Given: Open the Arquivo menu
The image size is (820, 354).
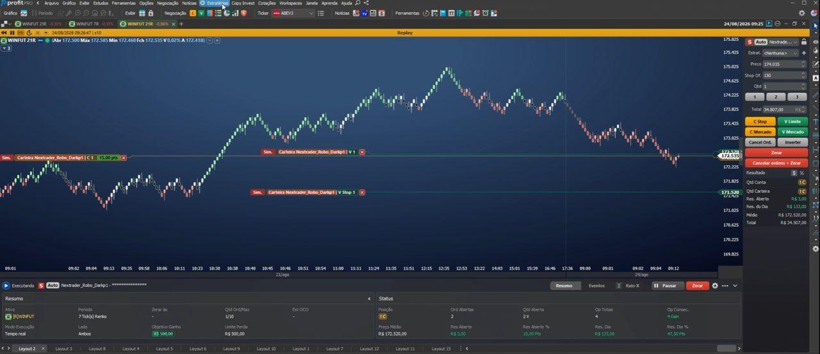Looking at the screenshot, I should [x=51, y=3].
